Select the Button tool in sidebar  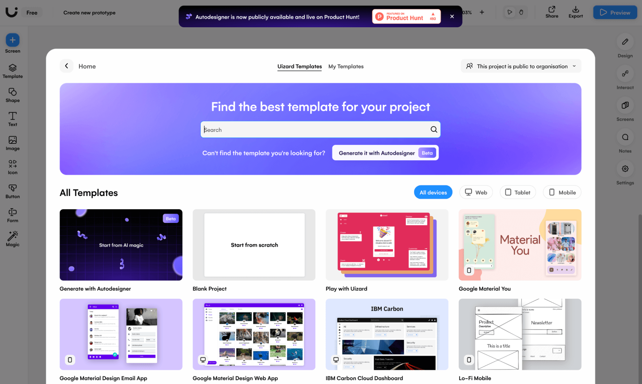pos(12,191)
